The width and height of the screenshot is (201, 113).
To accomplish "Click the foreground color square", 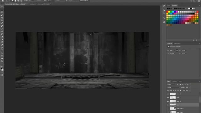I will coord(1,69).
